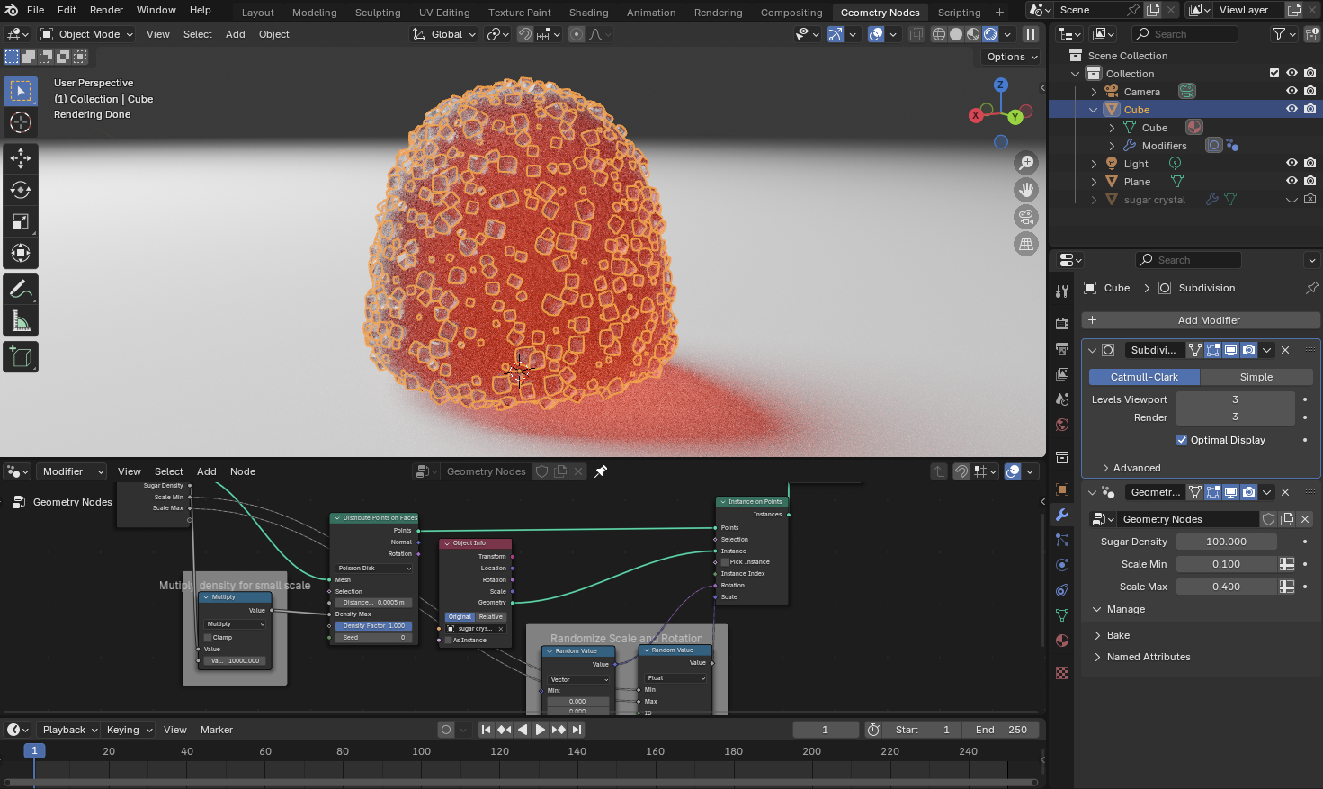Activate the Move tool
This screenshot has height=789, width=1323.
[x=21, y=158]
